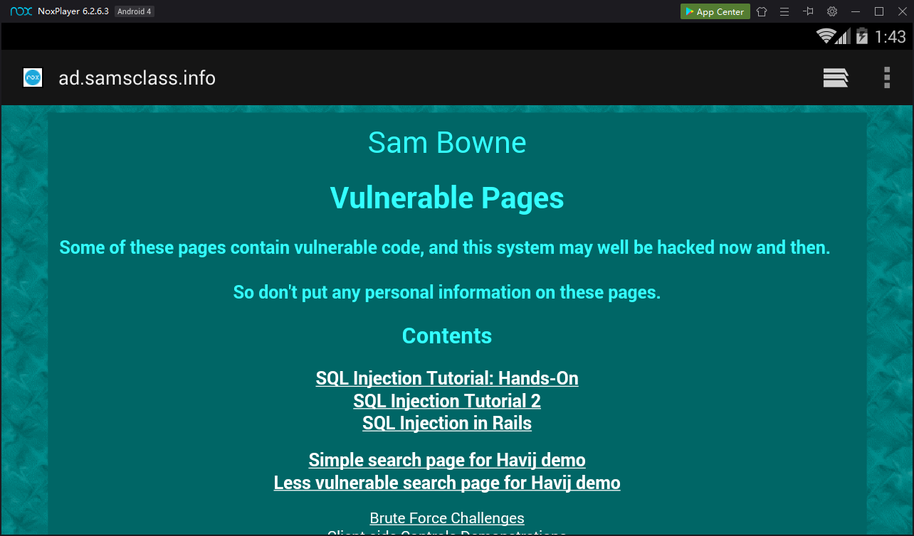Open Brute Force Challenges link
Screen dimensions: 914x536
[x=447, y=518]
